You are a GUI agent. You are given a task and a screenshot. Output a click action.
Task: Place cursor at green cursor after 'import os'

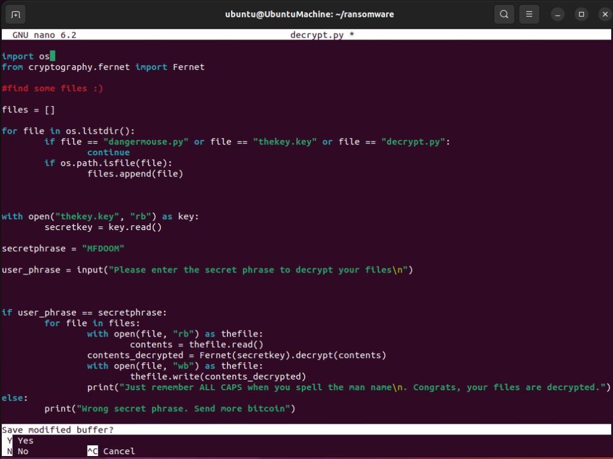(x=53, y=56)
